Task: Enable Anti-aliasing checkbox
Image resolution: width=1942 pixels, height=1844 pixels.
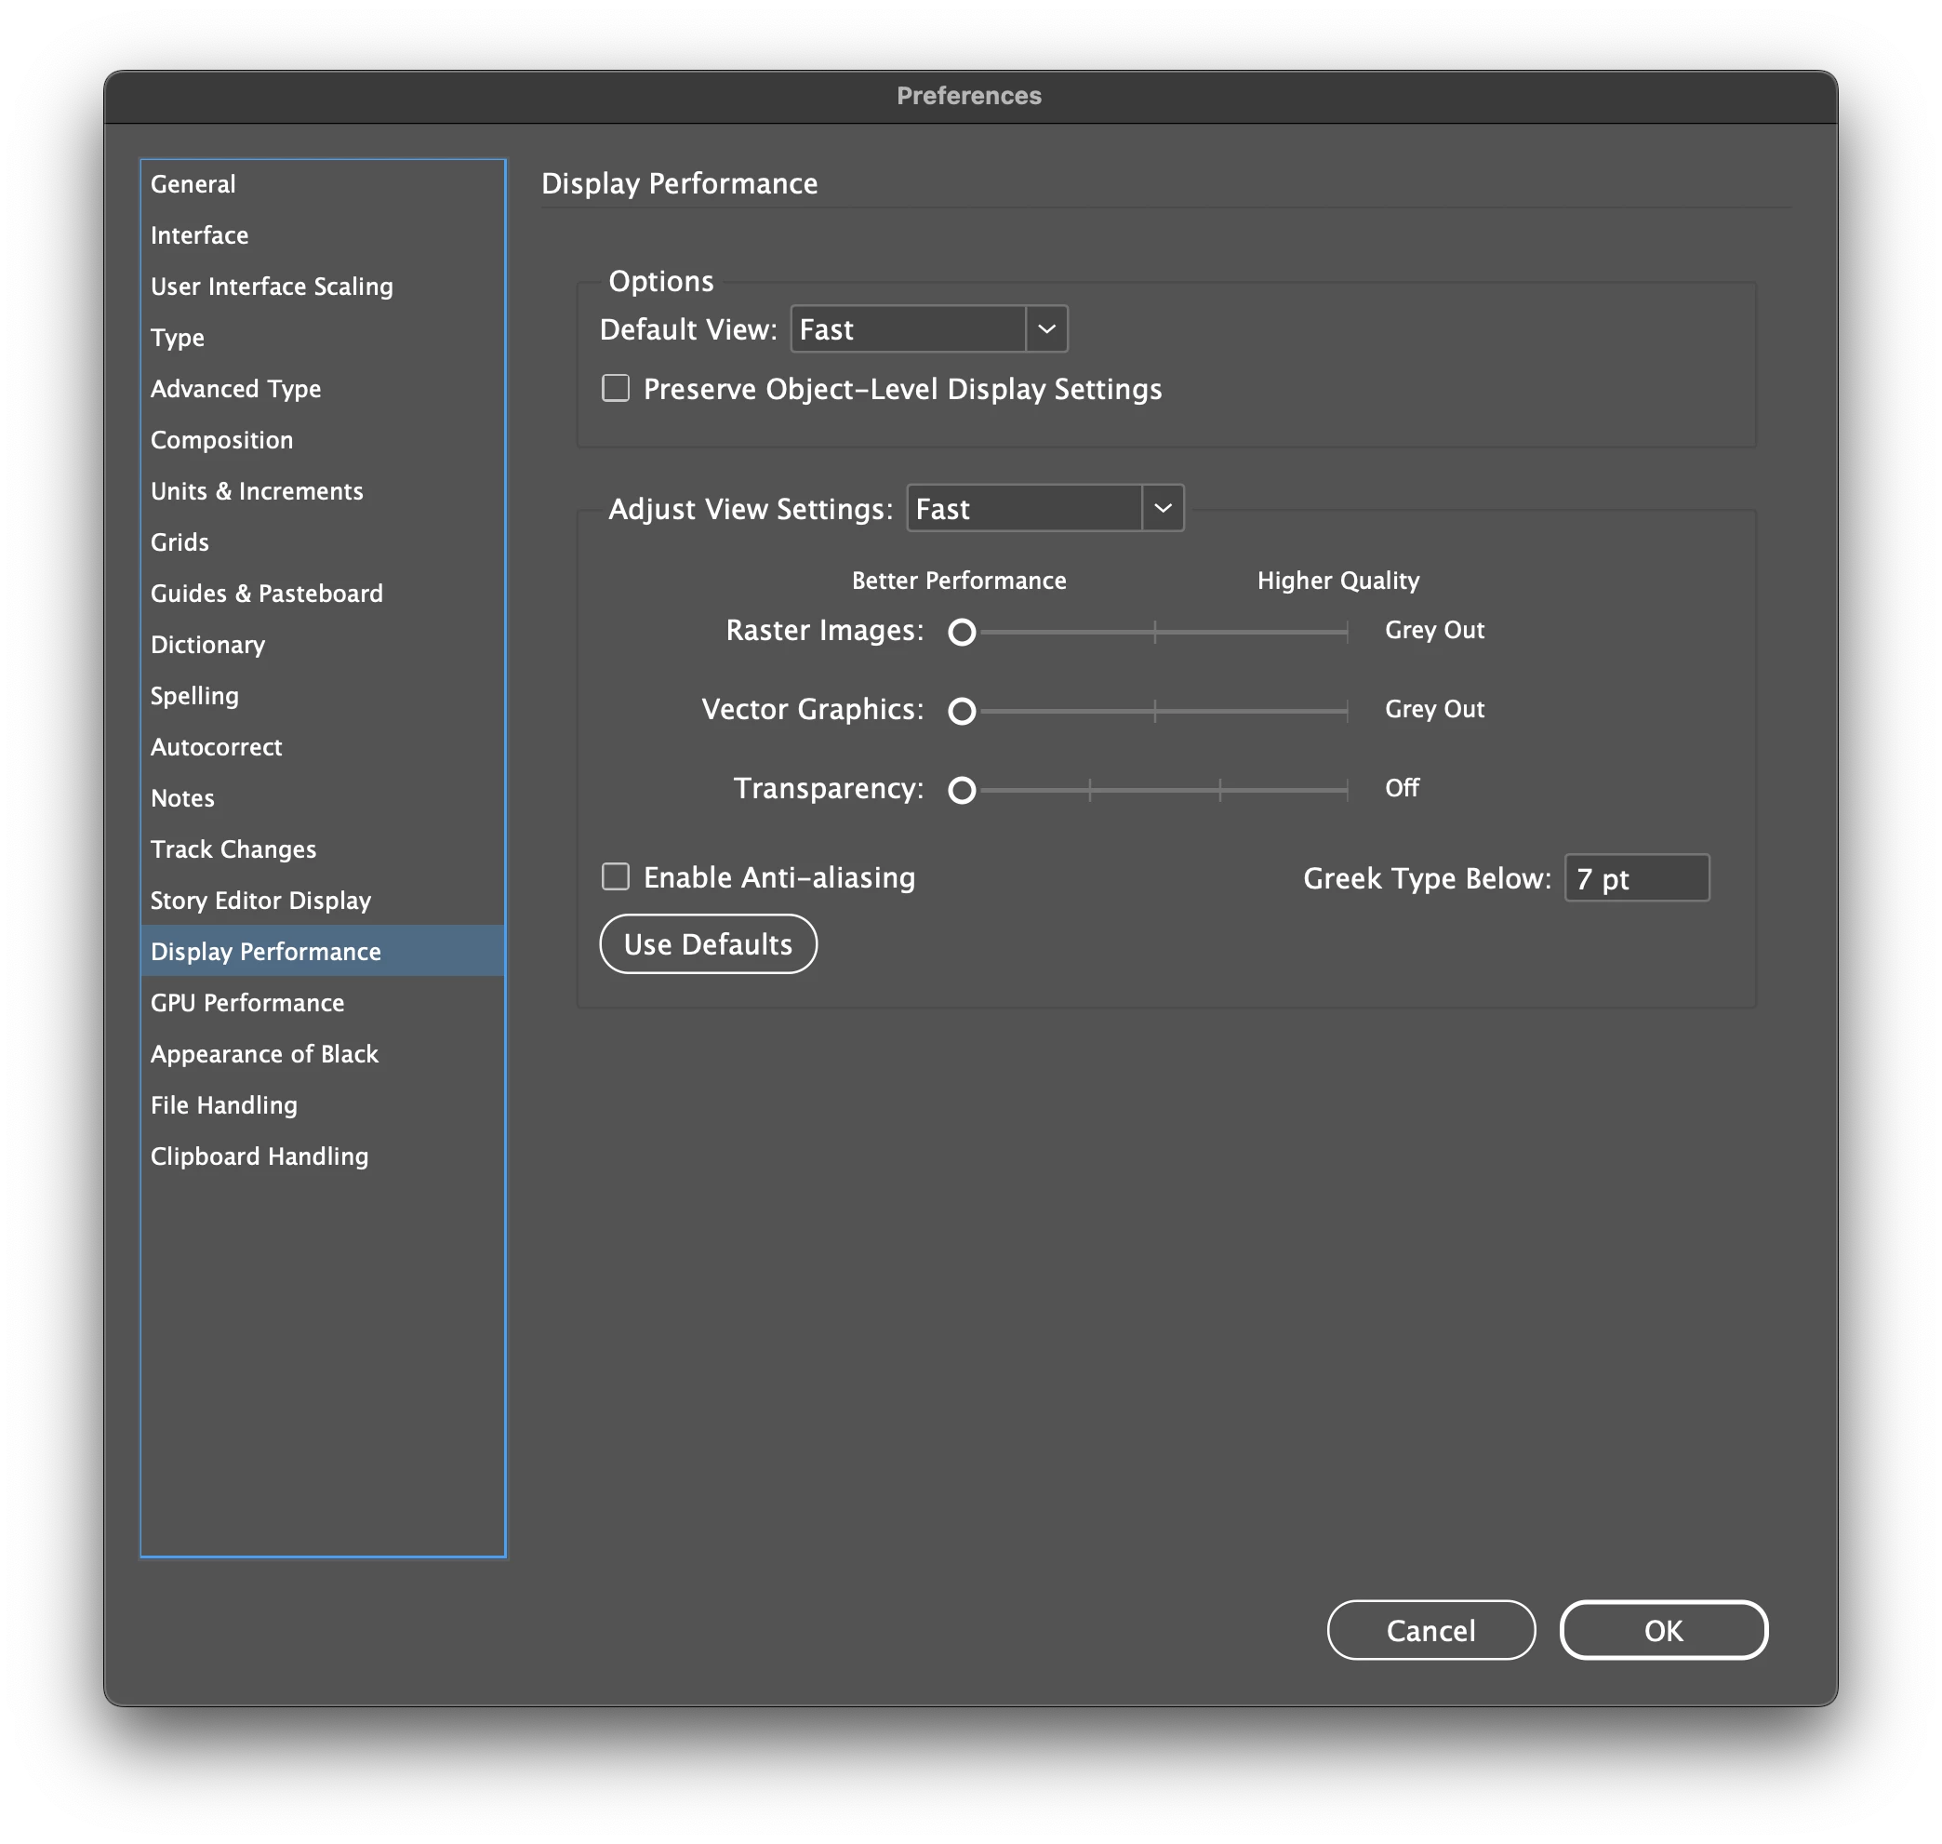Action: point(615,875)
